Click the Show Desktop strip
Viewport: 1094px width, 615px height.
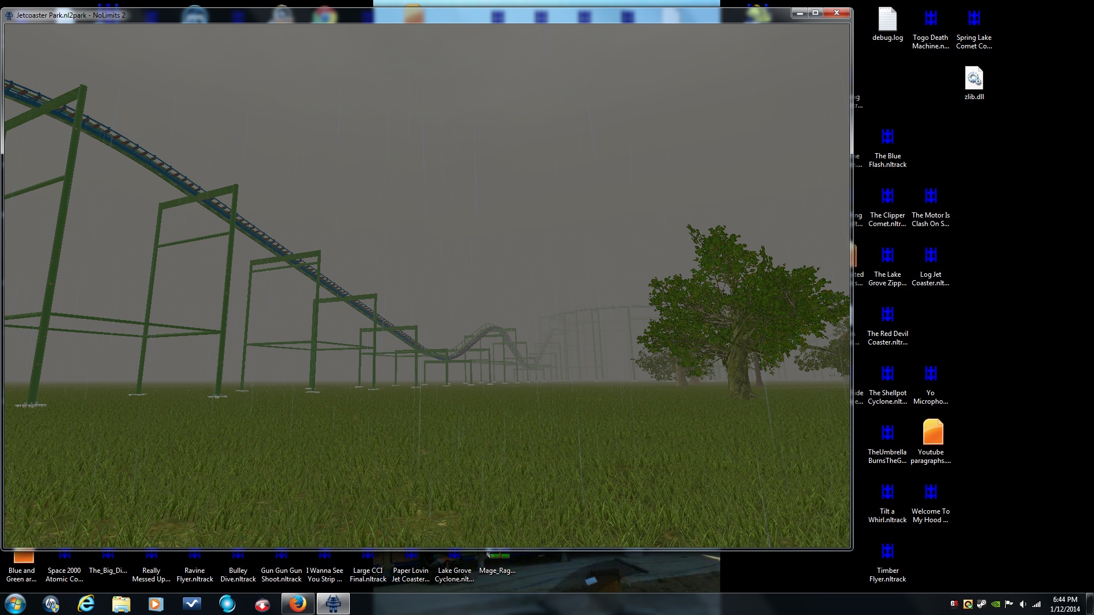[1090, 604]
